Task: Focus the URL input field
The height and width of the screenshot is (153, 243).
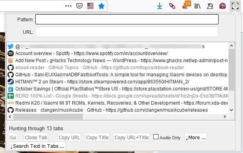Action: click(127, 32)
